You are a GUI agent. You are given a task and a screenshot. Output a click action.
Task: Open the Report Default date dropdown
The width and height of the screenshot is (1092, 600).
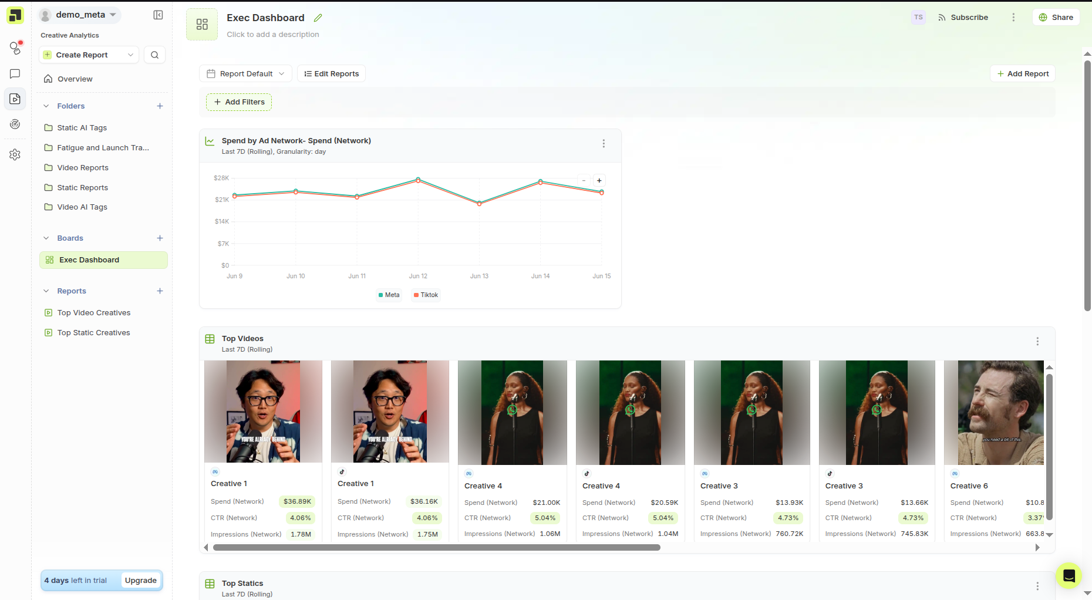point(245,73)
